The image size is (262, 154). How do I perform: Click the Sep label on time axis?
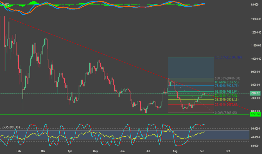202,151
